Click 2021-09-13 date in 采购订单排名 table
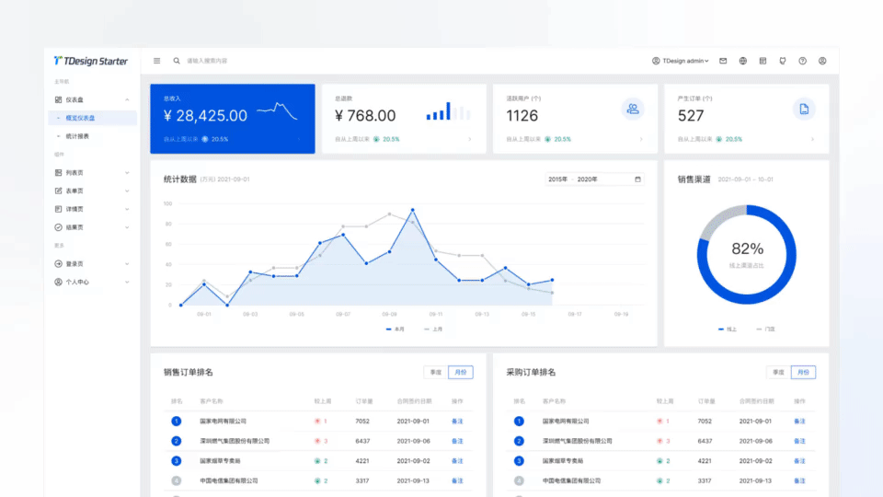 click(755, 480)
